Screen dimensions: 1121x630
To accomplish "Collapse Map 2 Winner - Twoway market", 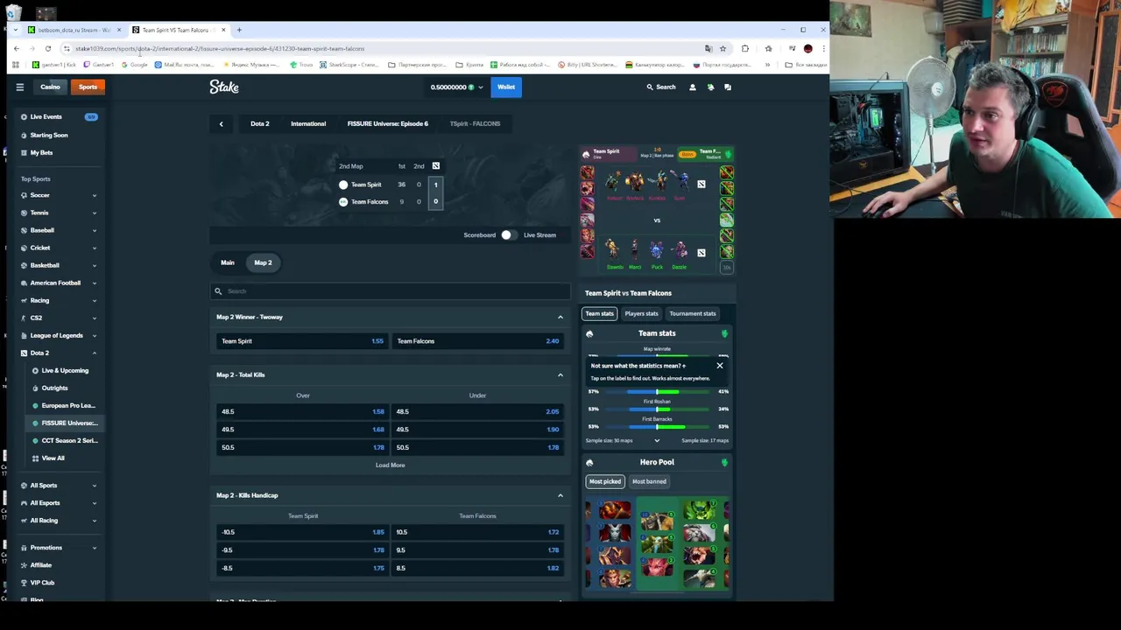I will click(560, 317).
